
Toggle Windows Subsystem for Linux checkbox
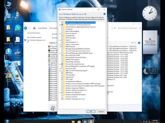[62, 99]
